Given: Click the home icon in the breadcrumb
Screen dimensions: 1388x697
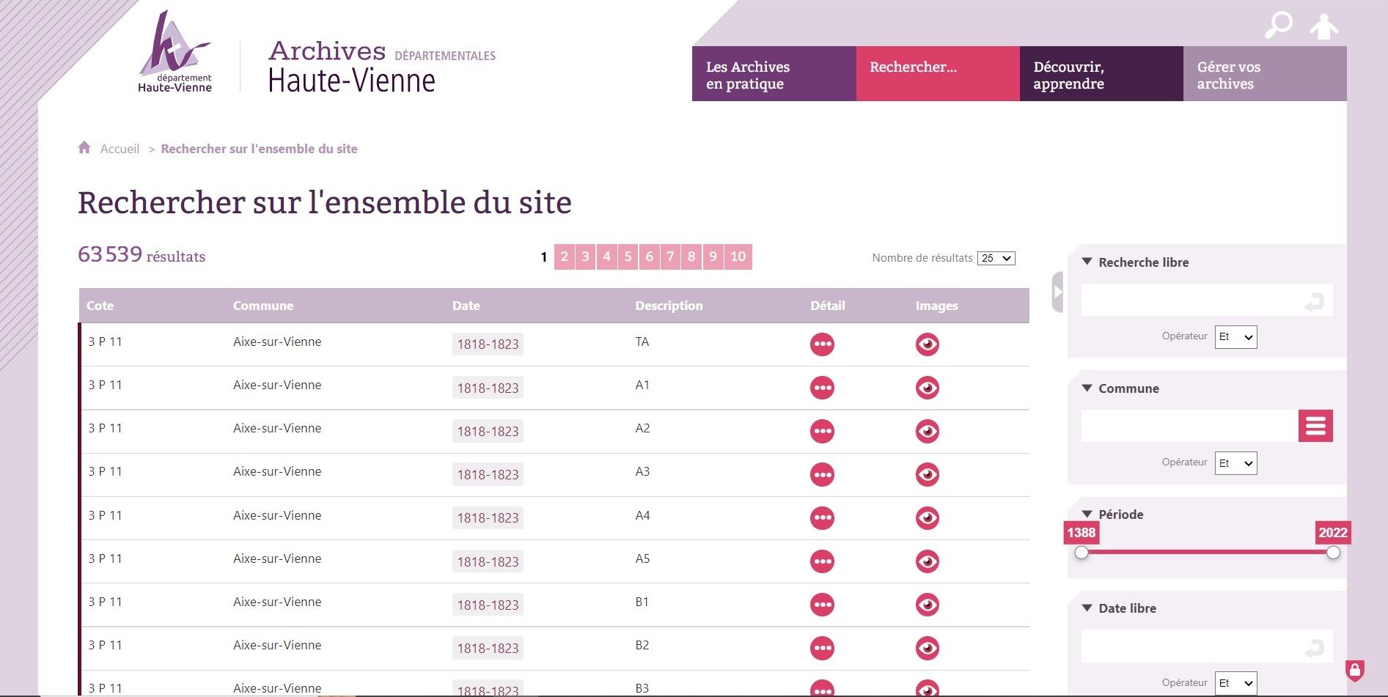Looking at the screenshot, I should pos(84,147).
